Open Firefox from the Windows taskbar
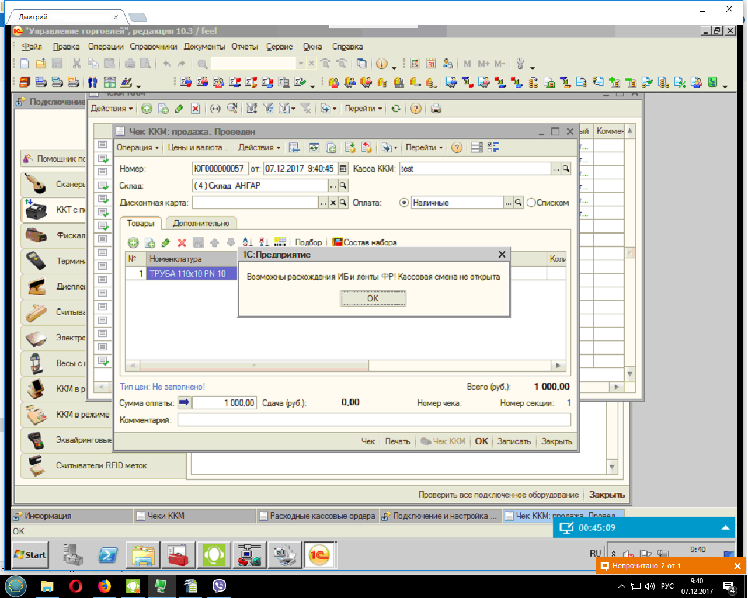 [105, 586]
